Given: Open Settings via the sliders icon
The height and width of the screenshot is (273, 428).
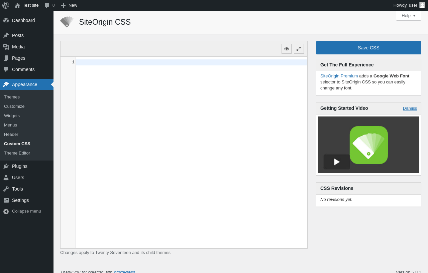Looking at the screenshot, I should (6, 200).
